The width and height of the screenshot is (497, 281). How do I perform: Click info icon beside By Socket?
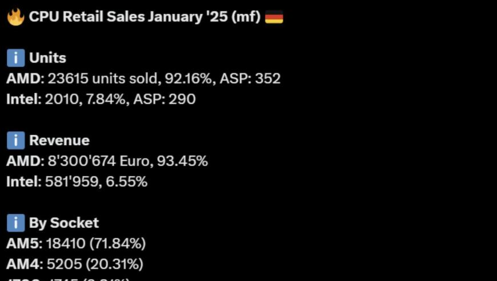[16, 223]
